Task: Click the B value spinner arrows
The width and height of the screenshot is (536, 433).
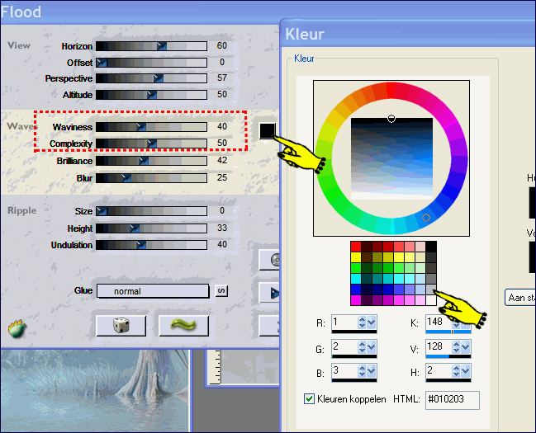Action: coord(362,371)
